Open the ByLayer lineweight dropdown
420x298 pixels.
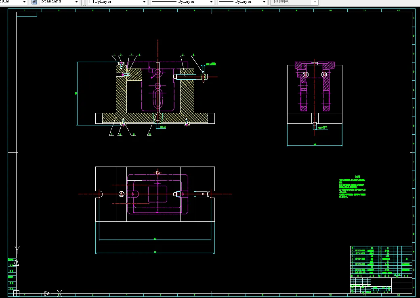click(242, 2)
